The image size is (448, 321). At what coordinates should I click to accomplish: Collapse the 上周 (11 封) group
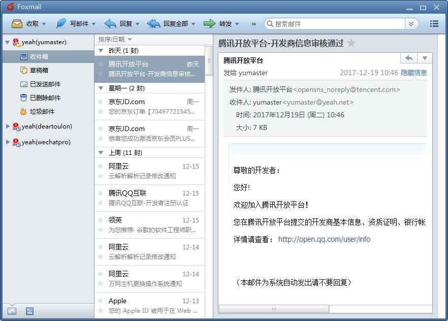tap(101, 153)
